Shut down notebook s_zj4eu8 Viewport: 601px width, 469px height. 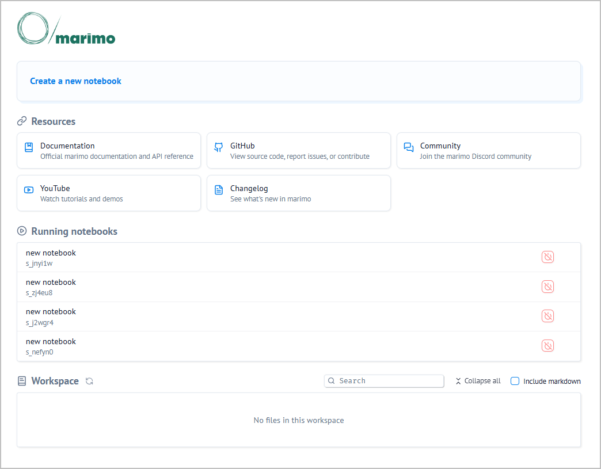tap(547, 287)
